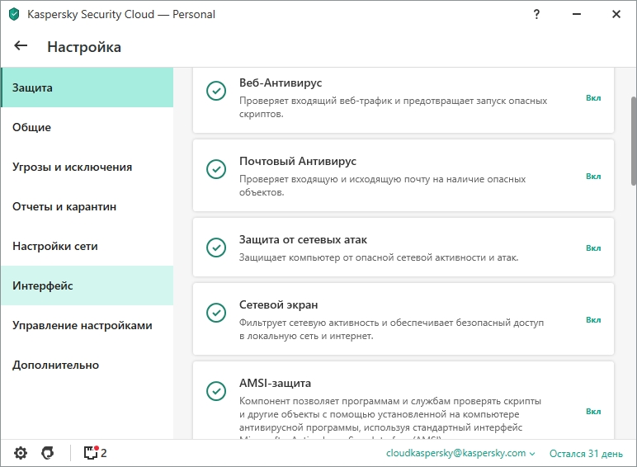Toggle Сетевой экран Вкл switch

tap(593, 320)
